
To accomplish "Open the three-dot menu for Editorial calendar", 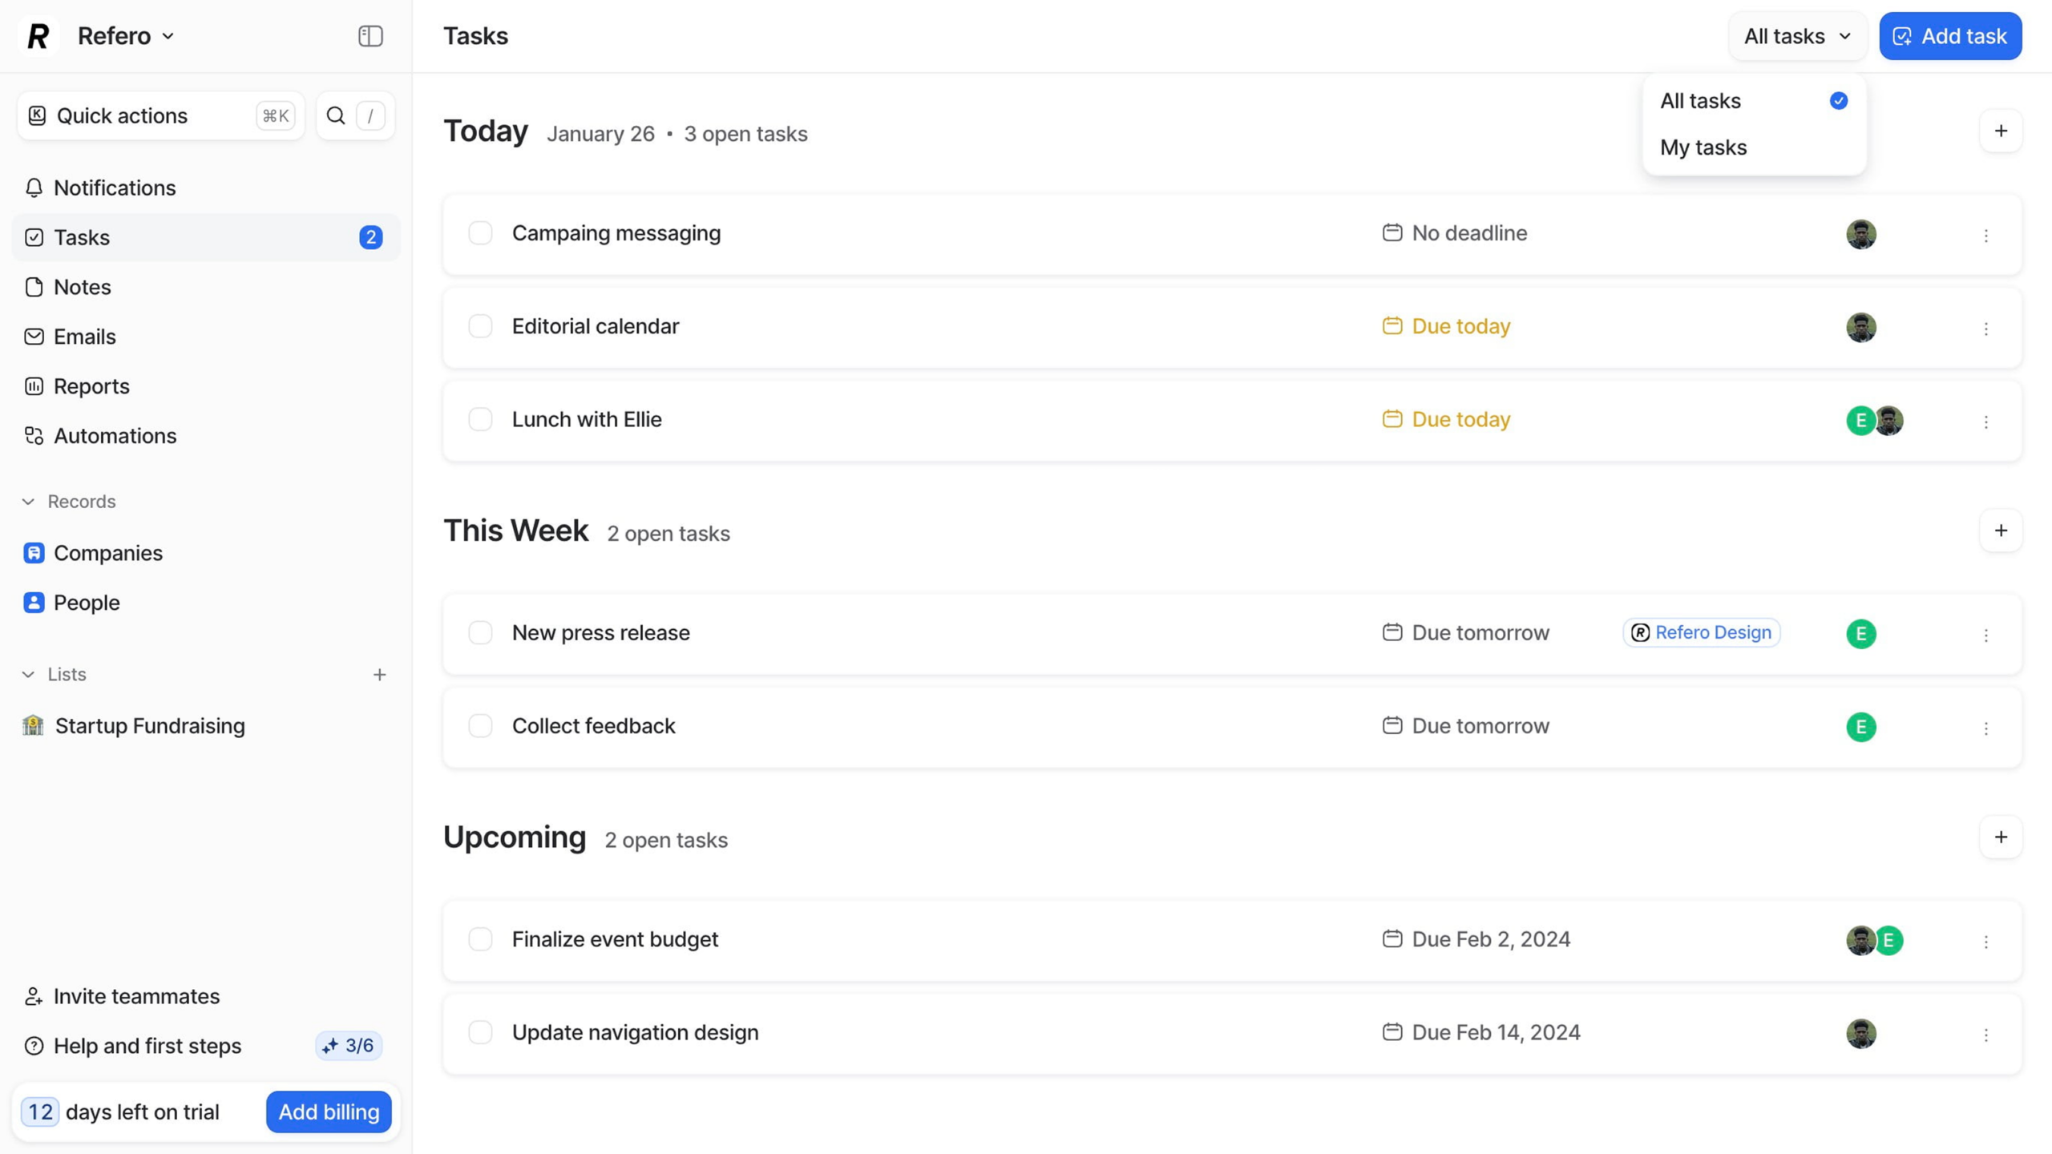I will click(1985, 328).
